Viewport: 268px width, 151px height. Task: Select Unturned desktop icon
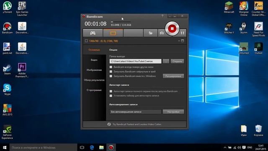pyautogui.click(x=244, y=48)
